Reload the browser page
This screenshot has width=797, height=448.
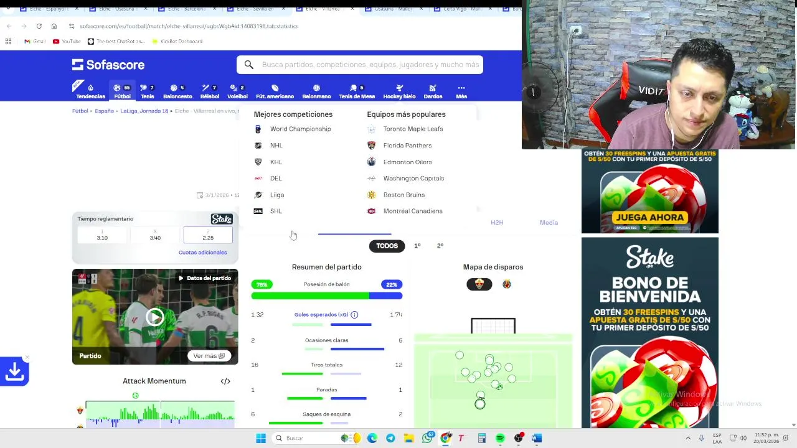pyautogui.click(x=39, y=26)
